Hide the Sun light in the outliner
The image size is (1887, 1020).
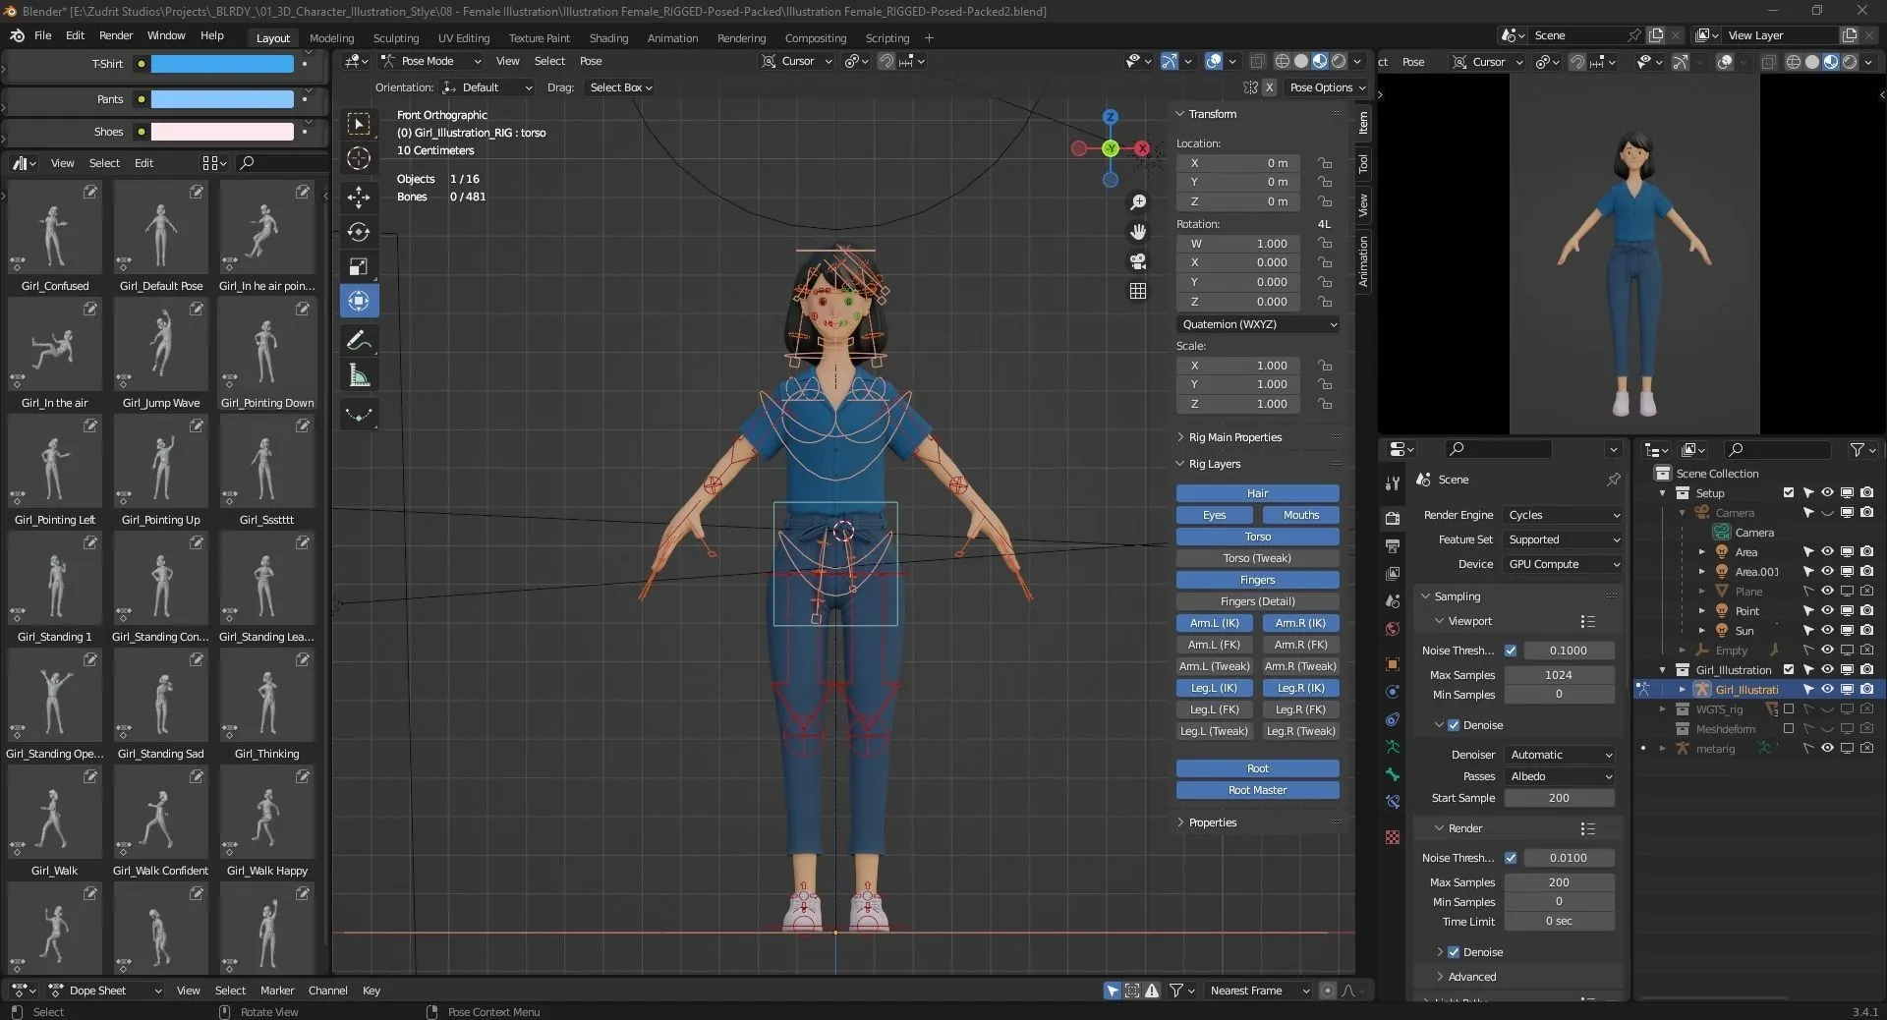(x=1826, y=630)
